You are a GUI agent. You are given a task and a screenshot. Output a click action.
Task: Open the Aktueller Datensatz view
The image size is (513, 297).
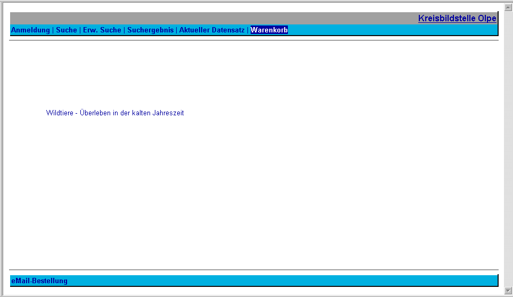(212, 30)
